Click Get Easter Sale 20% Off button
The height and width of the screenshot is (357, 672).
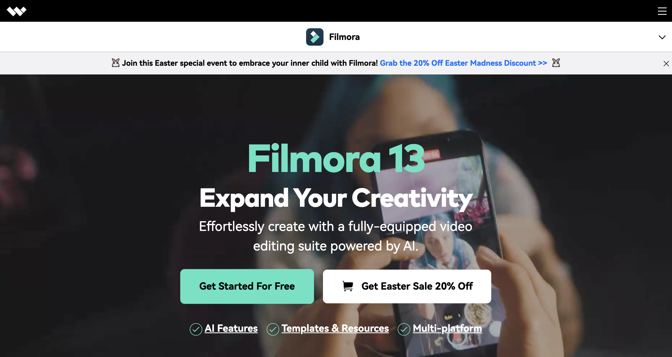click(407, 286)
